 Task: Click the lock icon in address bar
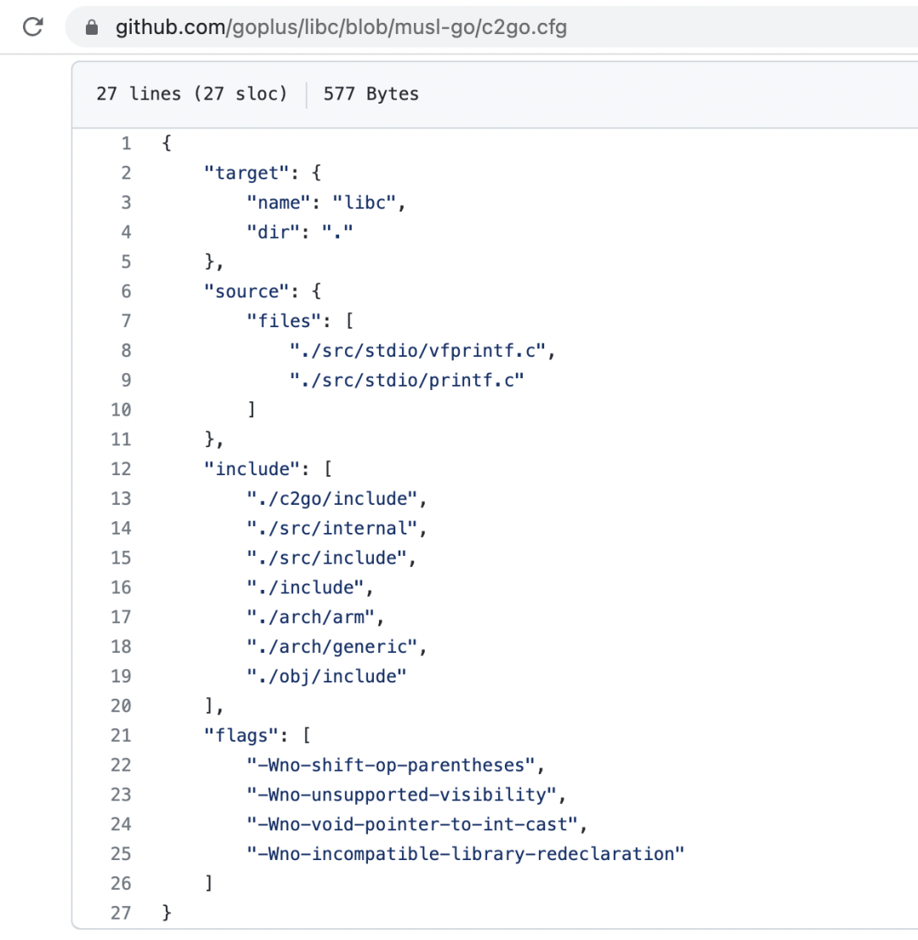(92, 27)
